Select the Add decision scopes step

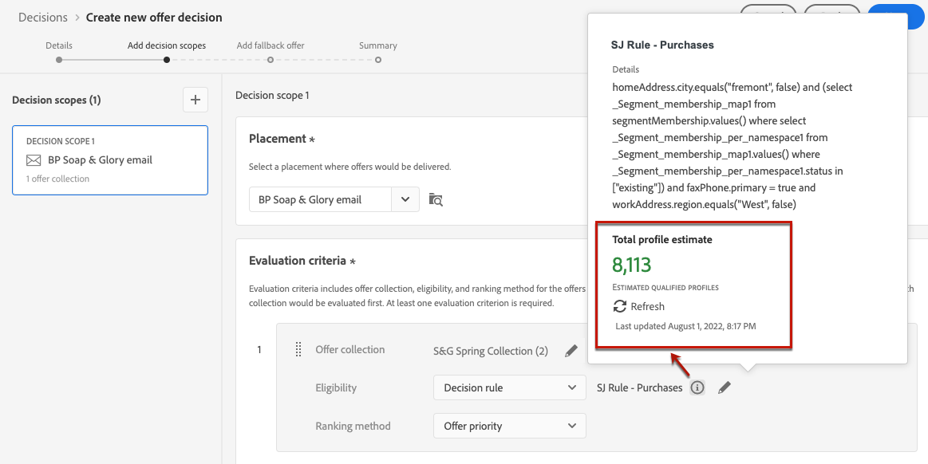166,59
